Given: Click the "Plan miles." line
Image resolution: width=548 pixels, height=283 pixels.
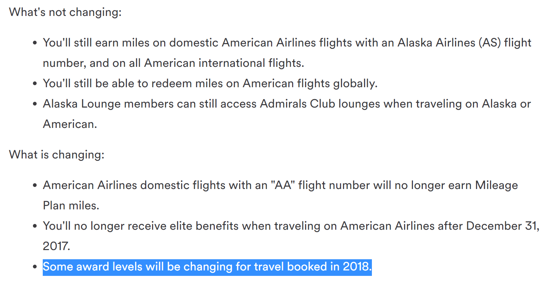Looking at the screenshot, I should click(x=71, y=206).
